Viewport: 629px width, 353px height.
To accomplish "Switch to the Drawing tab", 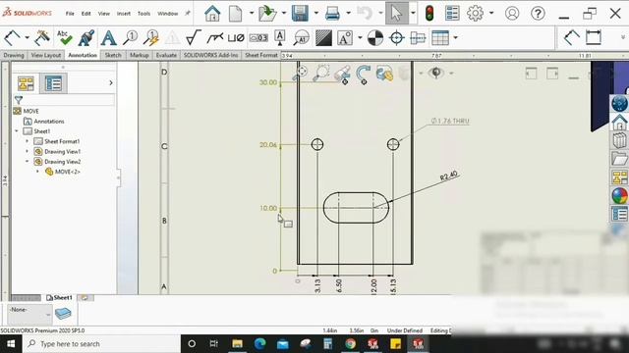I will pyautogui.click(x=14, y=55).
